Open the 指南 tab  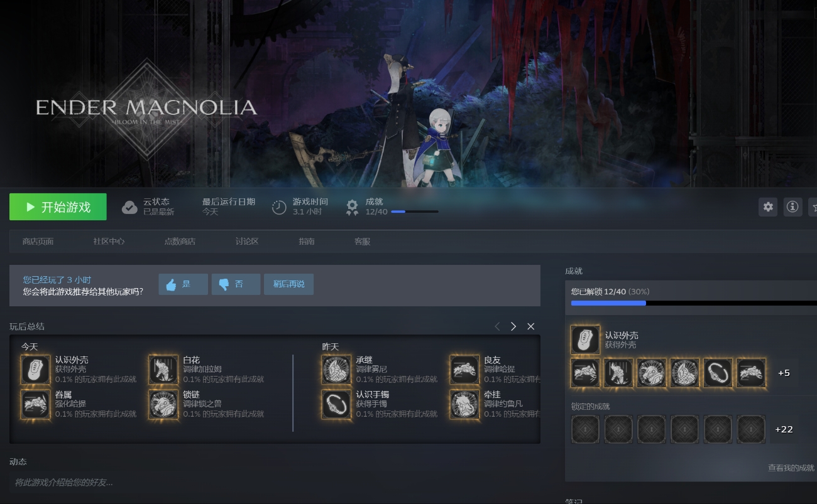click(307, 242)
